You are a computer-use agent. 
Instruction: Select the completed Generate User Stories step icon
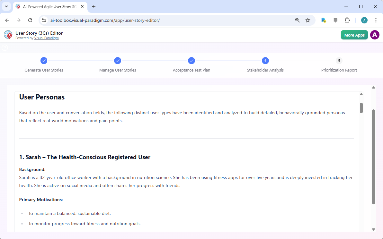44,61
